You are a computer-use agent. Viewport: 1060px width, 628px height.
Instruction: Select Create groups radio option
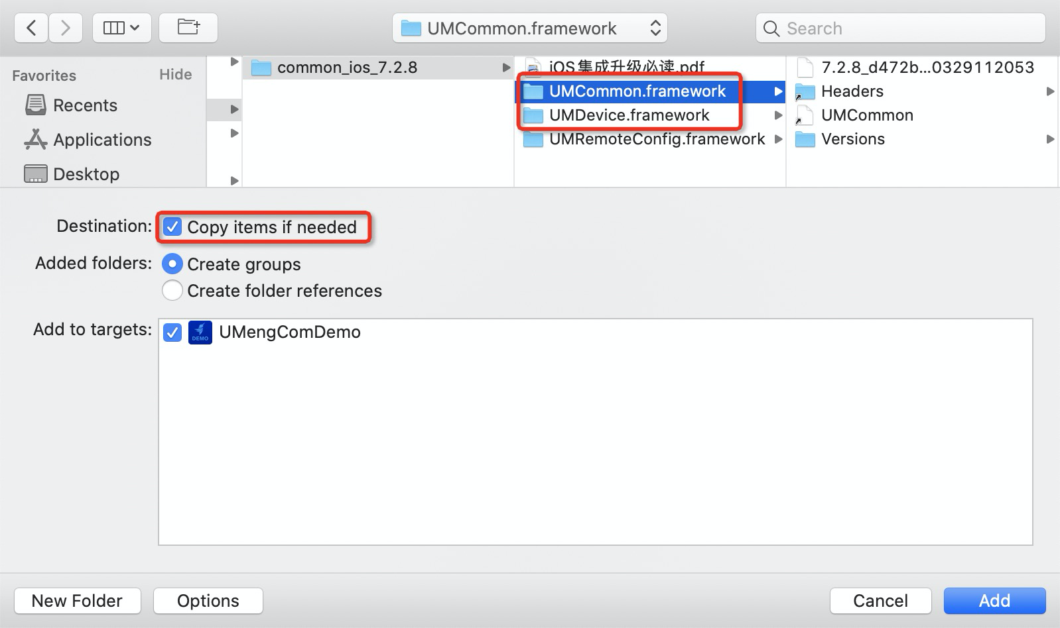(x=172, y=264)
